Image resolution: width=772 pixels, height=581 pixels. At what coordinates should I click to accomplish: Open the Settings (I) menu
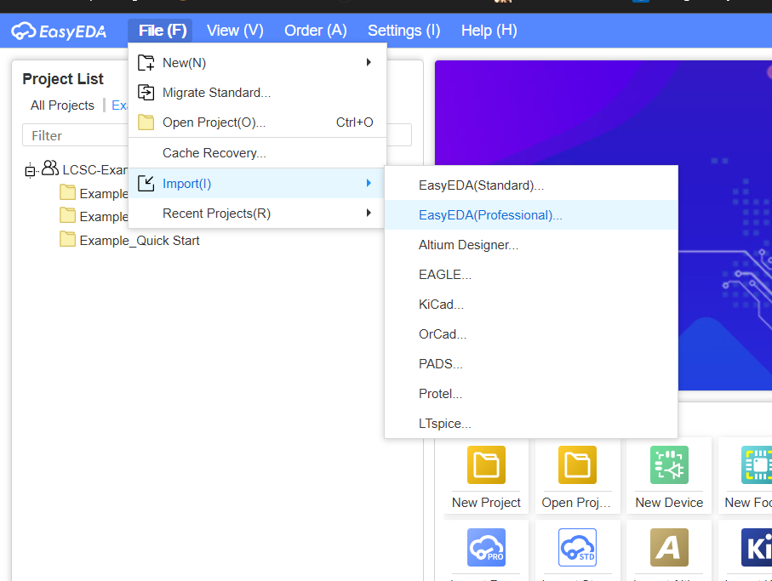coord(403,31)
